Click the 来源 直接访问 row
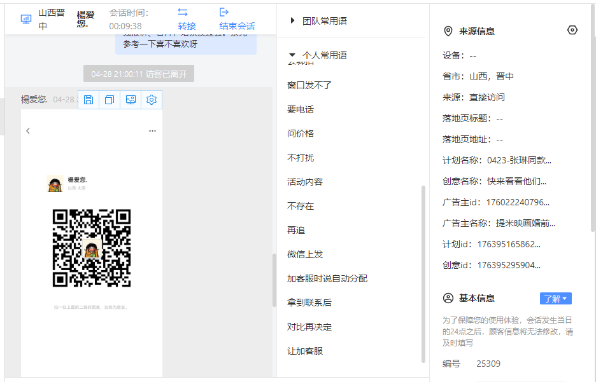This screenshot has width=596, height=382. [474, 97]
